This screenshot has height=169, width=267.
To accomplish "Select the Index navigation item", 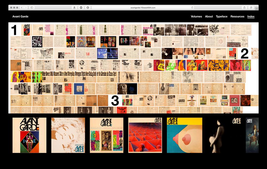I will [251, 17].
